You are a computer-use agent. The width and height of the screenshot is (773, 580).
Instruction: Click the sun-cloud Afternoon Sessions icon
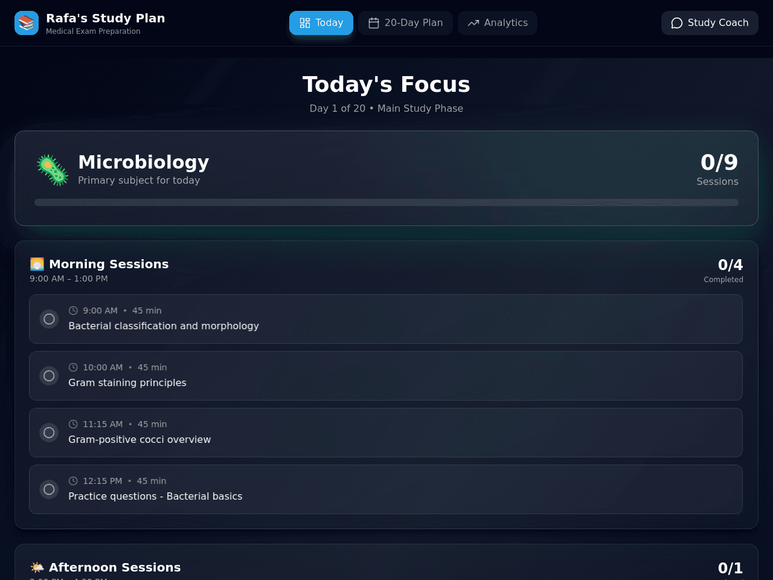(37, 567)
